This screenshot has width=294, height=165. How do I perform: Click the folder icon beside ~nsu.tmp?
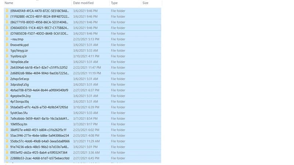[7, 39]
